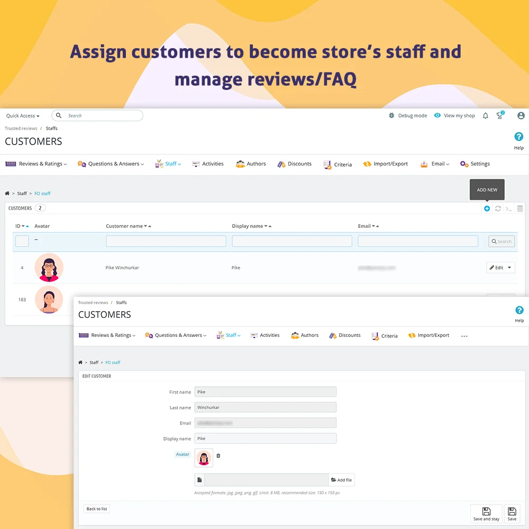Select the blank checkbox in the filter row
The image size is (529, 529).
click(21, 241)
